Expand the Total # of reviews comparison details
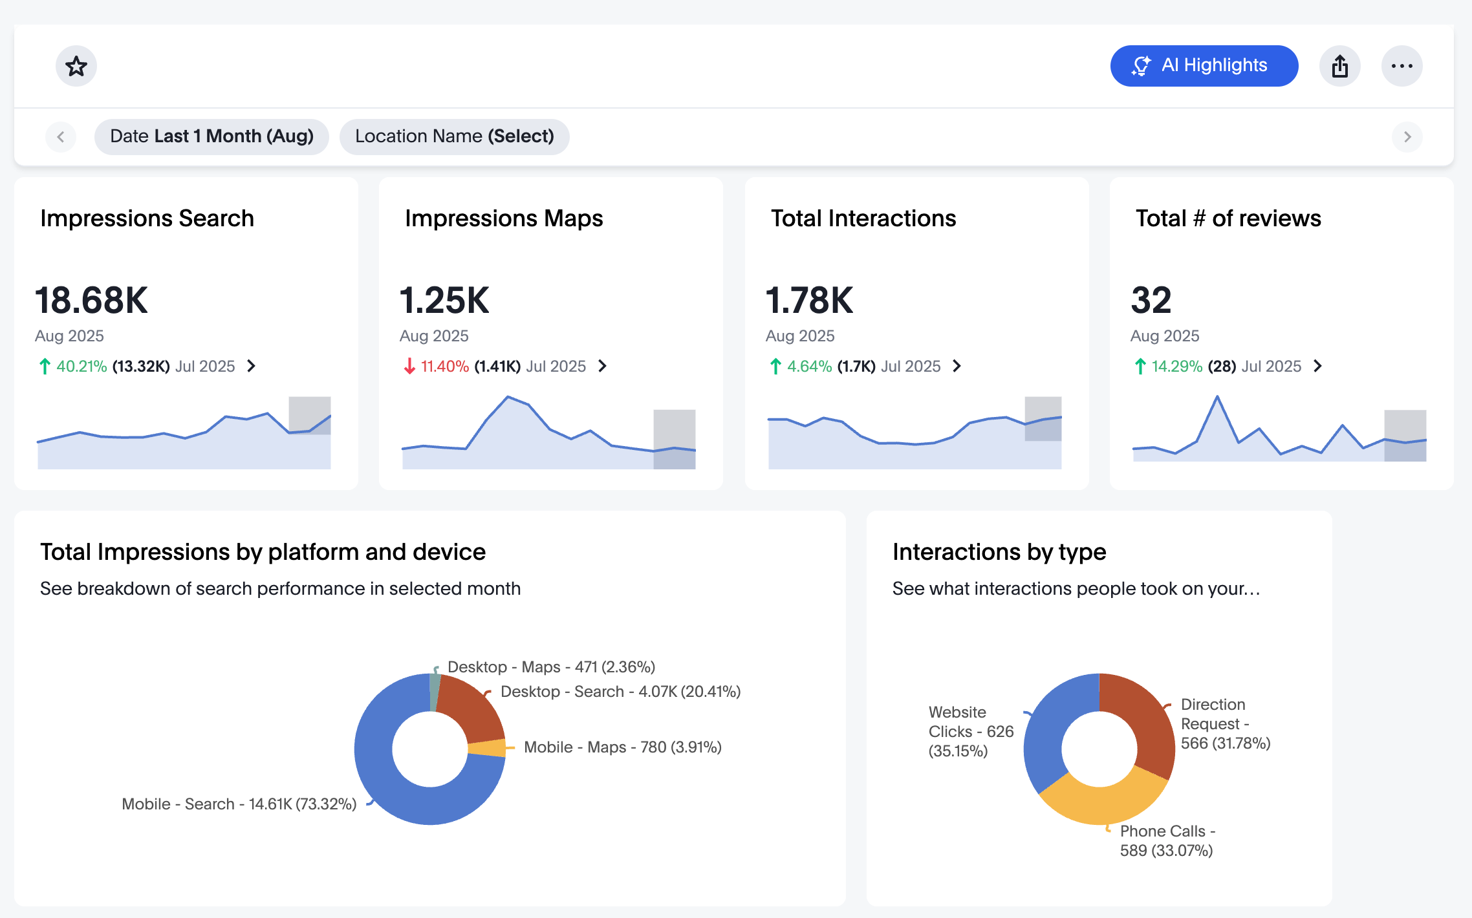Screen dimensions: 1472x918 tap(1319, 366)
